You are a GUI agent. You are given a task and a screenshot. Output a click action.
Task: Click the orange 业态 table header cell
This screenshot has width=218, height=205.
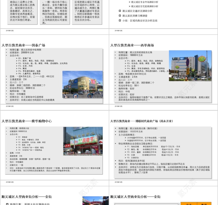coord(189,204)
